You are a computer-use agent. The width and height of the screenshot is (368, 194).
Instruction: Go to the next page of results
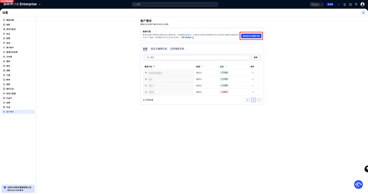pos(259,100)
